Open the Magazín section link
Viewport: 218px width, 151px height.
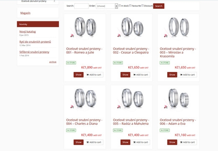point(25,13)
